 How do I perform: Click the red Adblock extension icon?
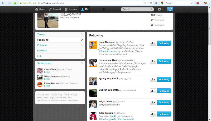pyautogui.click(x=198, y=3)
